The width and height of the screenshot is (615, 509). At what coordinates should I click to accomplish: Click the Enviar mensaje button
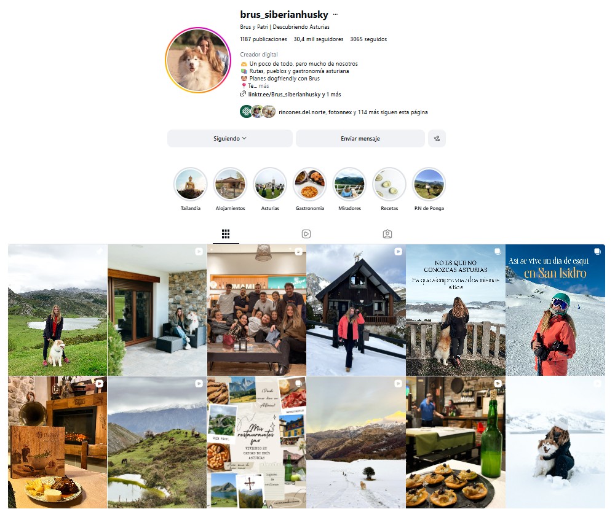click(360, 138)
